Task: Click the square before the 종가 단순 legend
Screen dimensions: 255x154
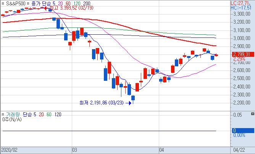Action: coord(28,3)
